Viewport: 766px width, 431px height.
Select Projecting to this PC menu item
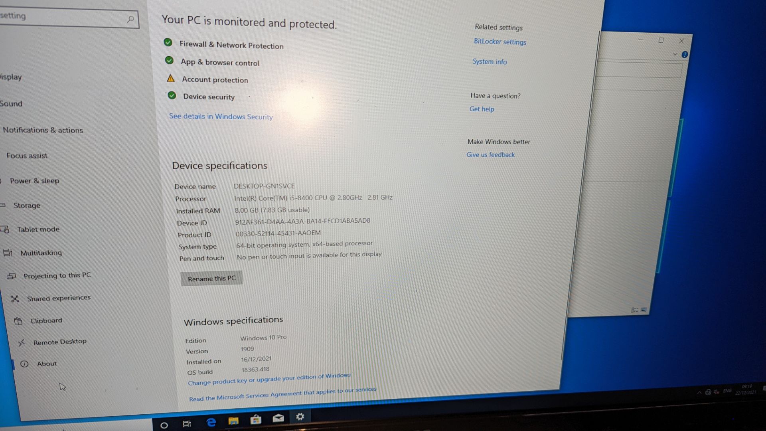(58, 275)
